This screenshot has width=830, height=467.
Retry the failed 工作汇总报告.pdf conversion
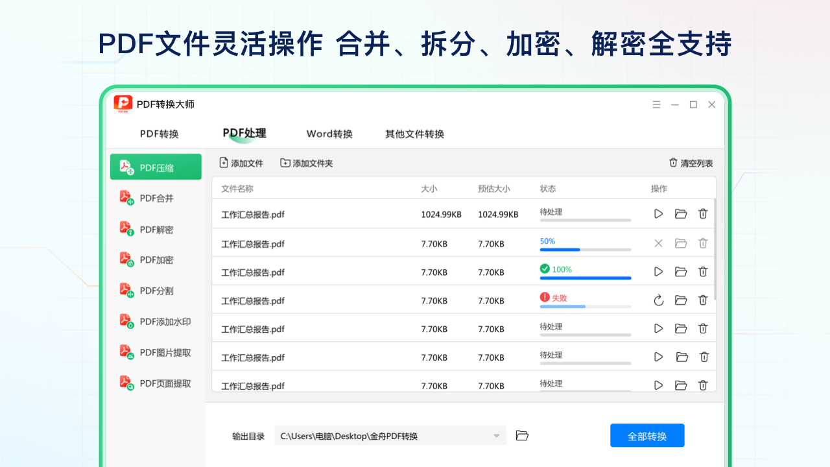658,300
